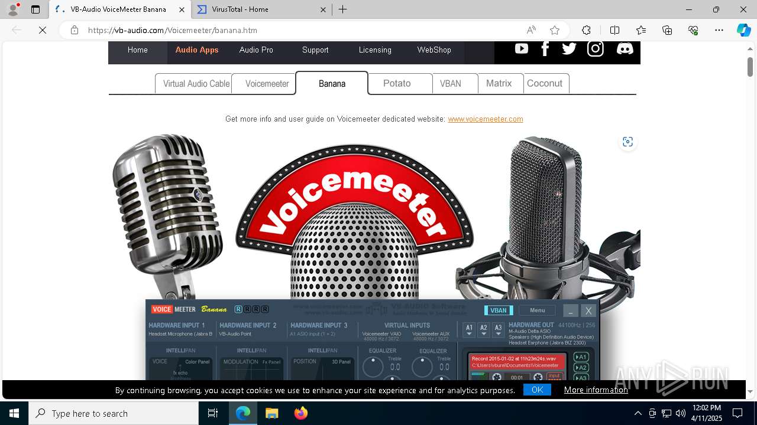Image resolution: width=757 pixels, height=425 pixels.
Task: Click the visual search icon on image
Action: click(627, 142)
